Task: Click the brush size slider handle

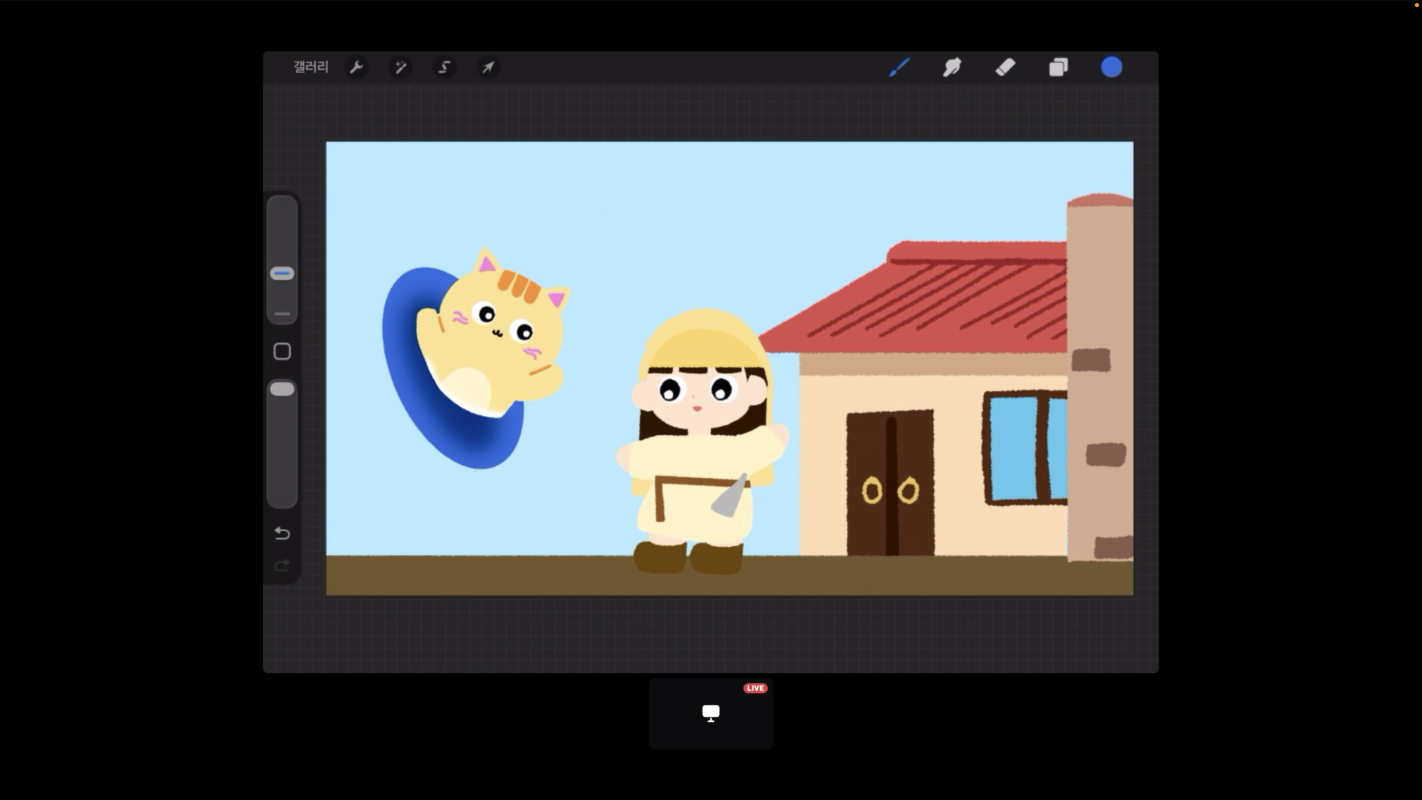Action: click(282, 273)
